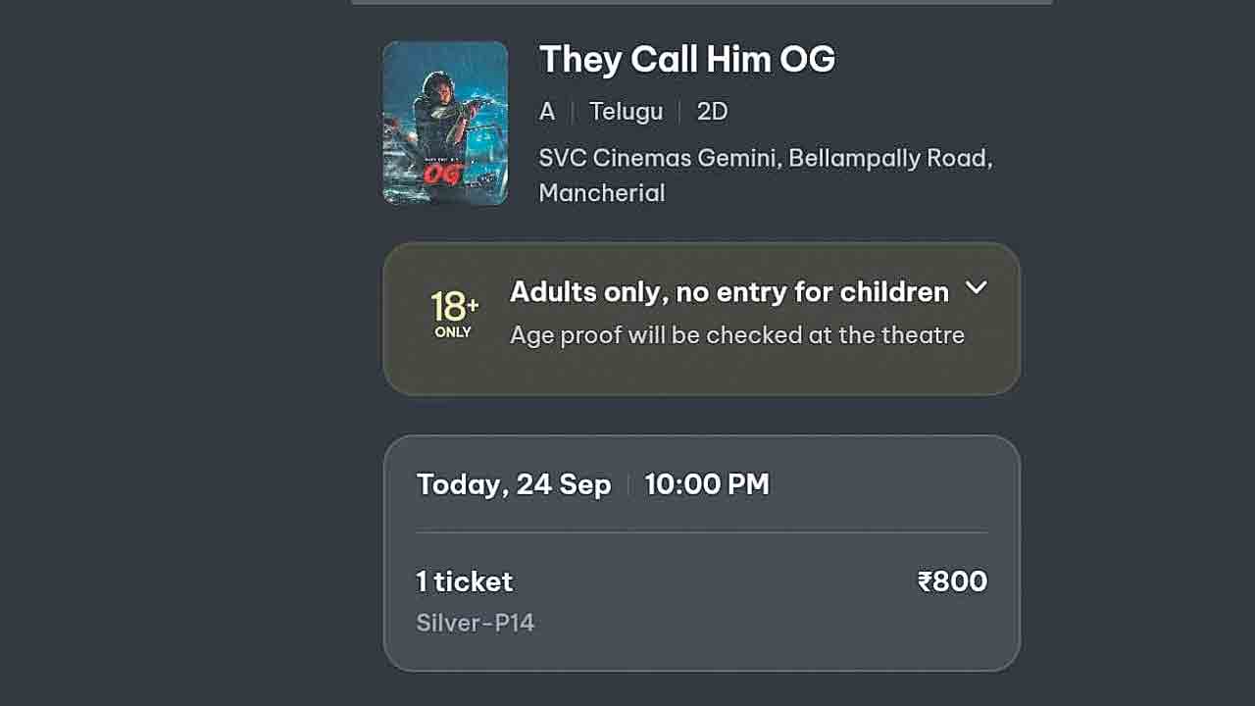This screenshot has height=706, width=1255.
Task: Select the 10:00 PM showtime
Action: coord(707,484)
